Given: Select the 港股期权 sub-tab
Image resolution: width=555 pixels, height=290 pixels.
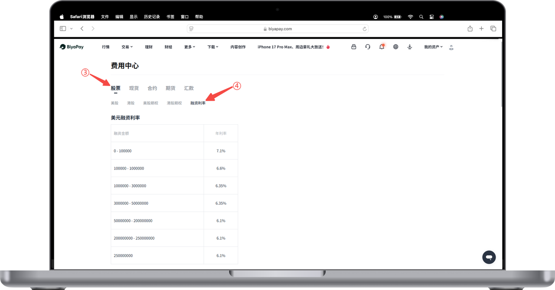Looking at the screenshot, I should [x=174, y=103].
